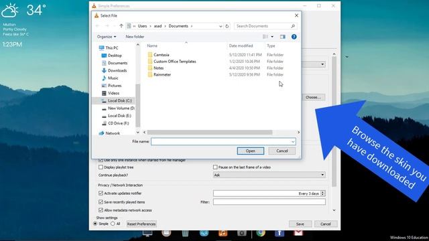Click the horizontal scrollbar in file list
The height and width of the screenshot is (241, 429).
pos(210,133)
